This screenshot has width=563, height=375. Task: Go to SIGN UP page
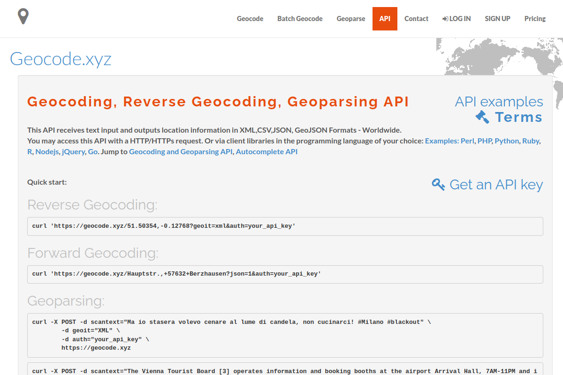click(497, 19)
